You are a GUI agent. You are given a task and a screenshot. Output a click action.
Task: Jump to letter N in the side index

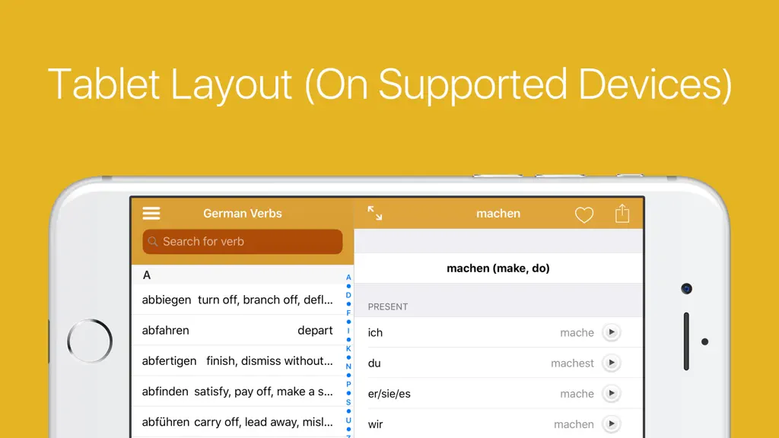point(348,367)
